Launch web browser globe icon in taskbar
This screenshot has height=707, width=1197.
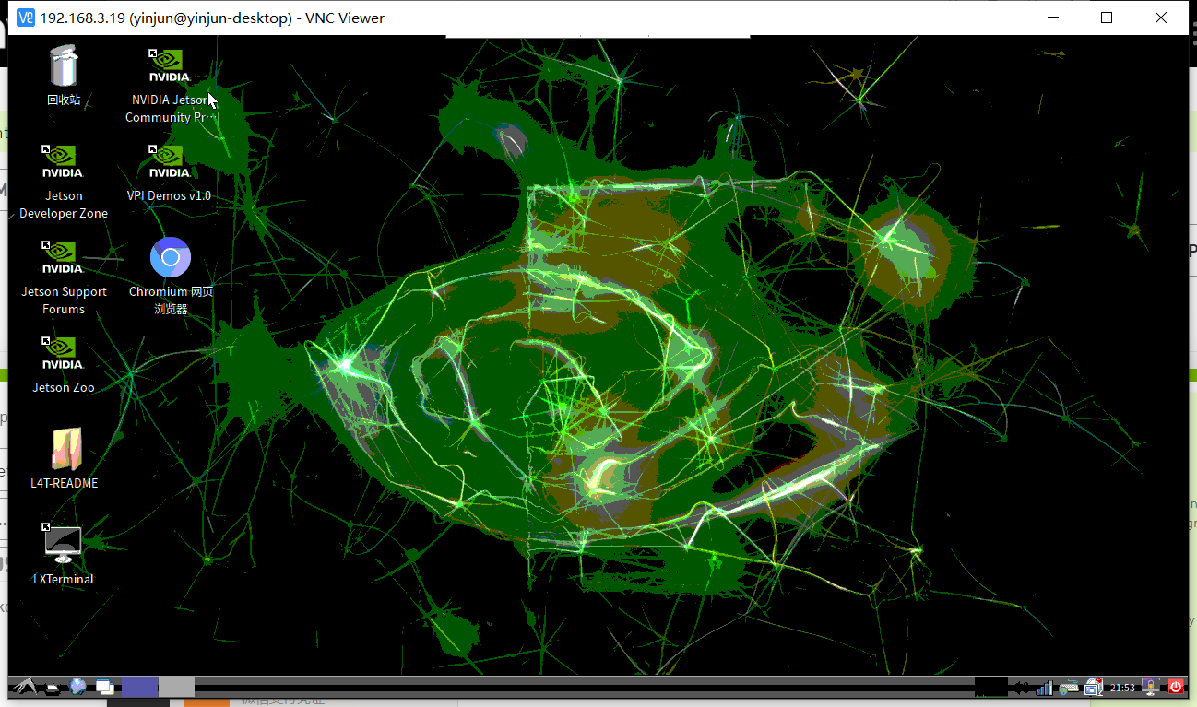(x=77, y=686)
